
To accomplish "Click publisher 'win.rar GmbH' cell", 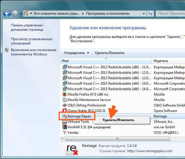I will pos(164,127).
